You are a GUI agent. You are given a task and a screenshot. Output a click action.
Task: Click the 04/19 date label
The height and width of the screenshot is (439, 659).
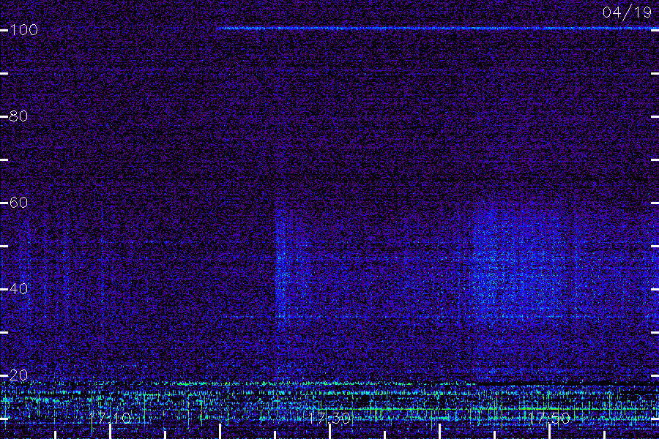pos(627,12)
